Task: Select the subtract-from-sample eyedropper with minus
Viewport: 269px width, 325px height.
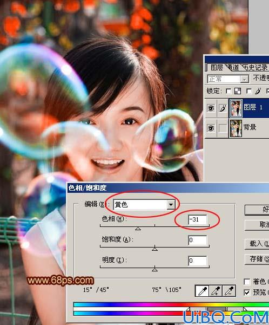Action: click(x=229, y=290)
